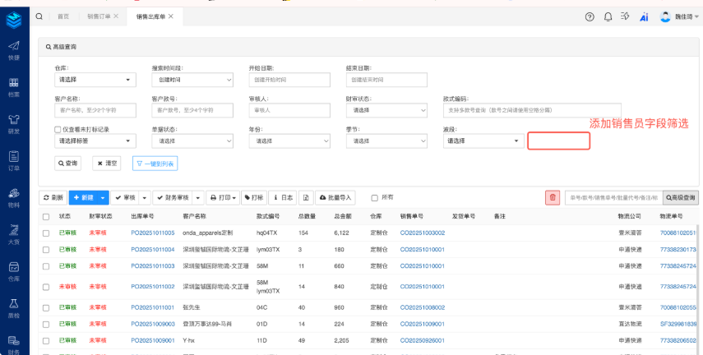This screenshot has height=355, width=703.
Task: Open 仓库 module in the sidebar
Action: point(14,271)
